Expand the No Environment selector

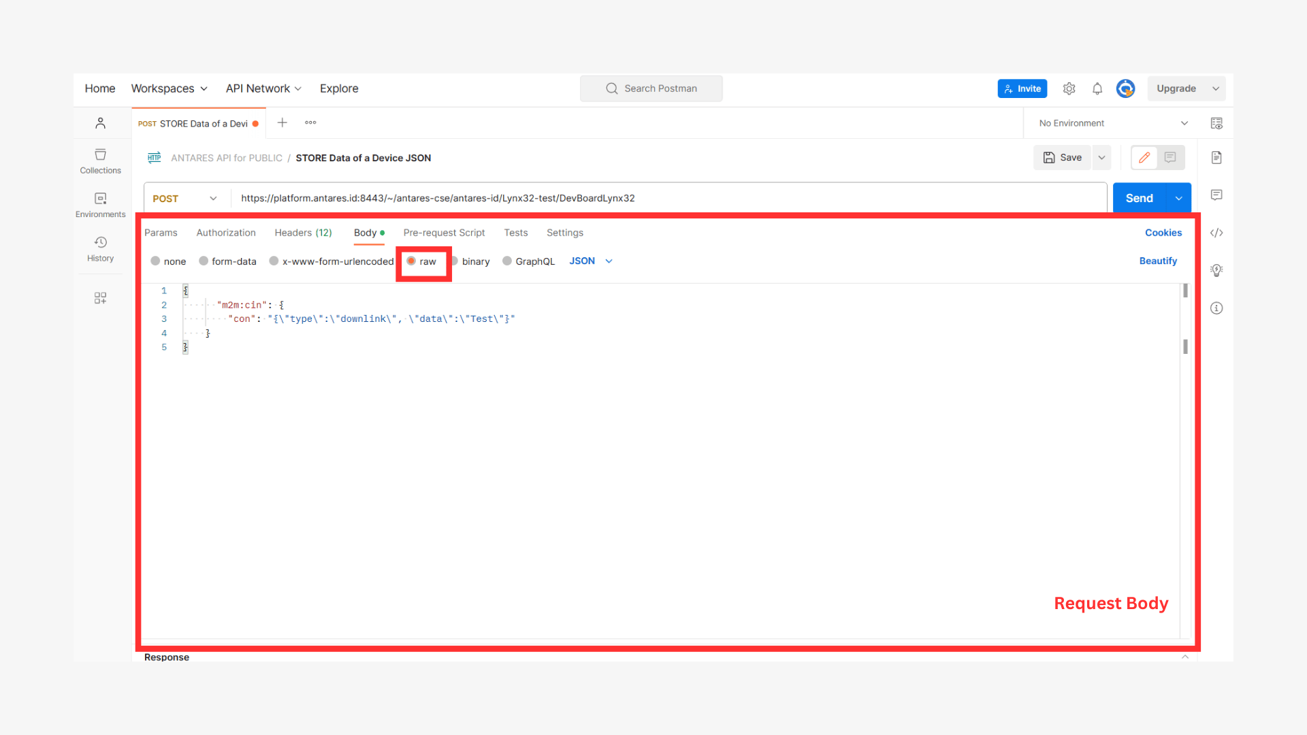[x=1113, y=123]
